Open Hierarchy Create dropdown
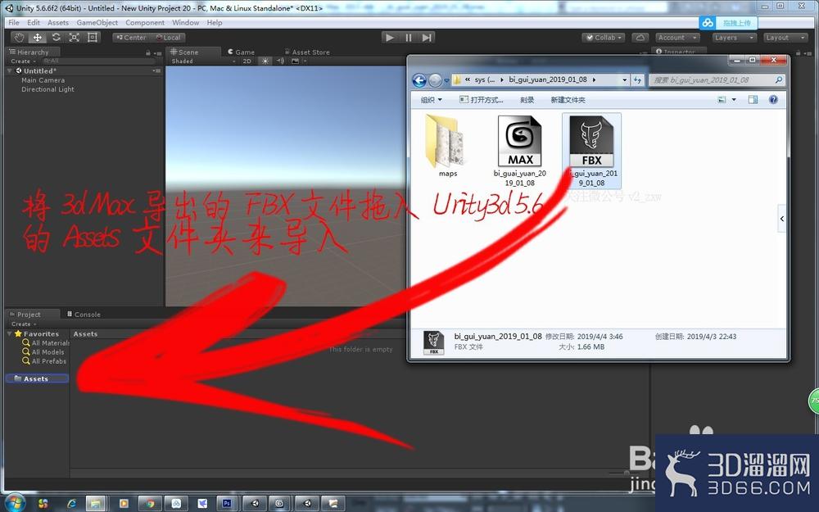Image resolution: width=819 pixels, height=512 pixels. pos(23,61)
